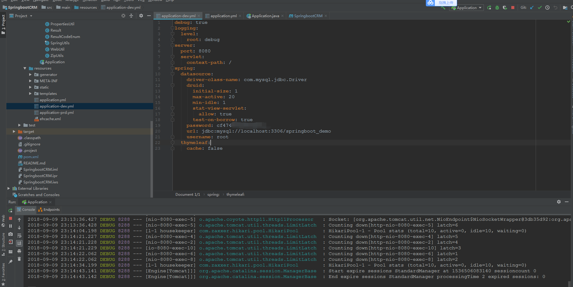
Task: Click the inspection status checkmark in editor
Action: pyautogui.click(x=568, y=22)
